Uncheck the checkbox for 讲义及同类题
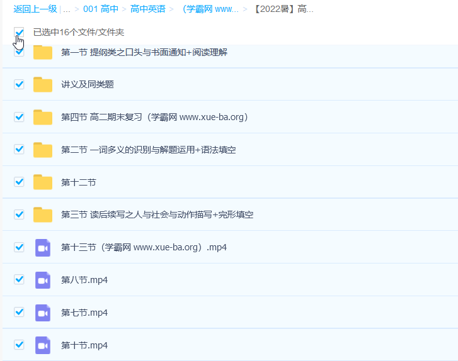This screenshot has height=361, width=458. click(19, 84)
